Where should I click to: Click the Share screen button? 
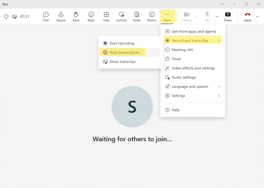[228, 16]
